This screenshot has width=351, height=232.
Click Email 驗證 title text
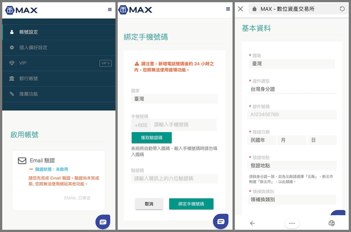[42, 160]
